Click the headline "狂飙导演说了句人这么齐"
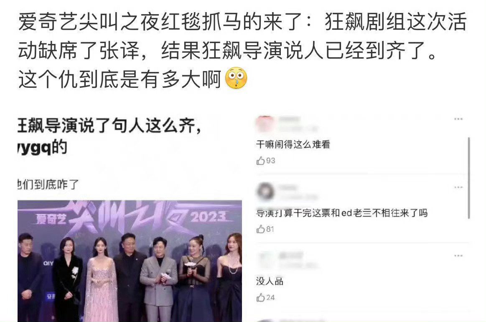Viewport: 486px width, 322px height. 109,125
